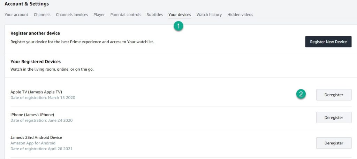Select the iPhone (James's iPhone) entry
The height and width of the screenshot is (159, 357).
click(32, 115)
